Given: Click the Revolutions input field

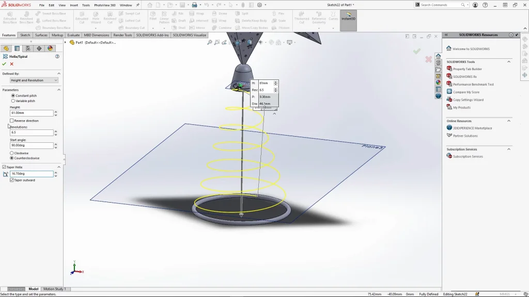Looking at the screenshot, I should point(32,133).
